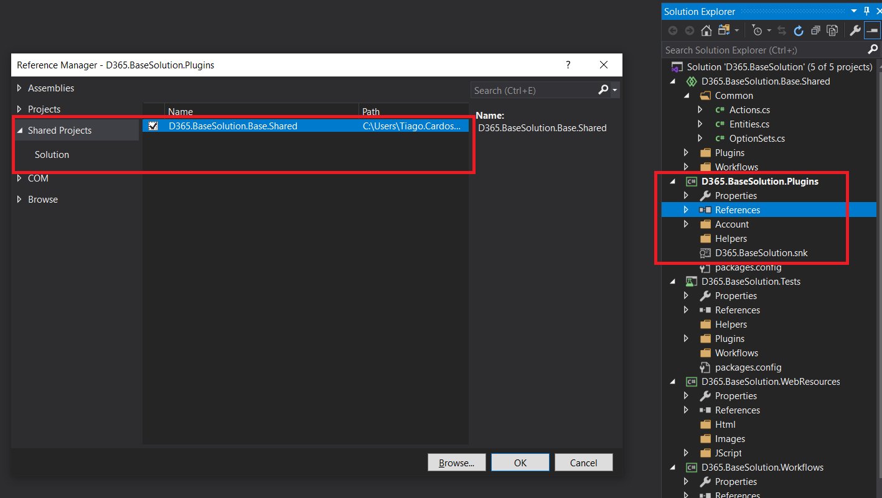
Task: Click the Reference Manager search box
Action: (x=532, y=90)
